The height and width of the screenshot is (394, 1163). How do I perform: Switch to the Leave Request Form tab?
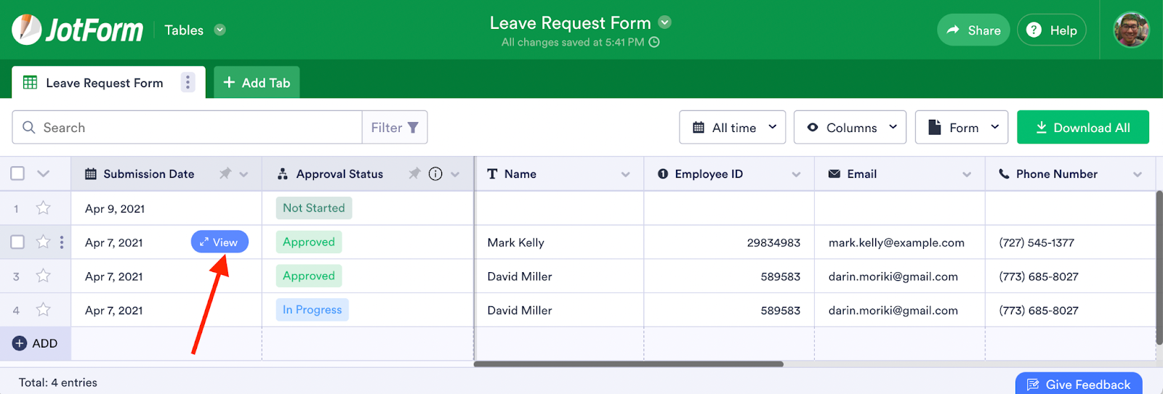tap(104, 83)
